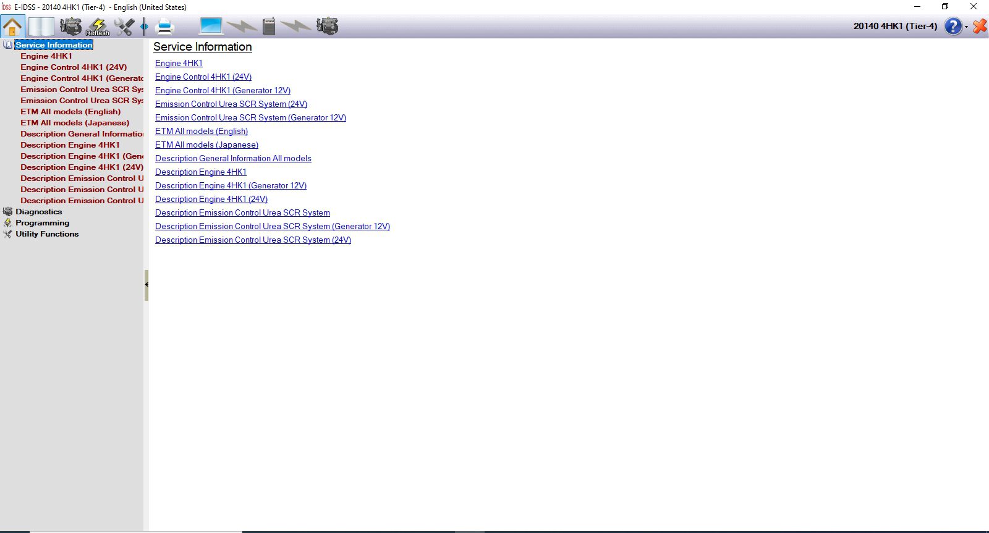The width and height of the screenshot is (989, 533).
Task: Click the laptop computer connection icon
Action: click(x=211, y=26)
